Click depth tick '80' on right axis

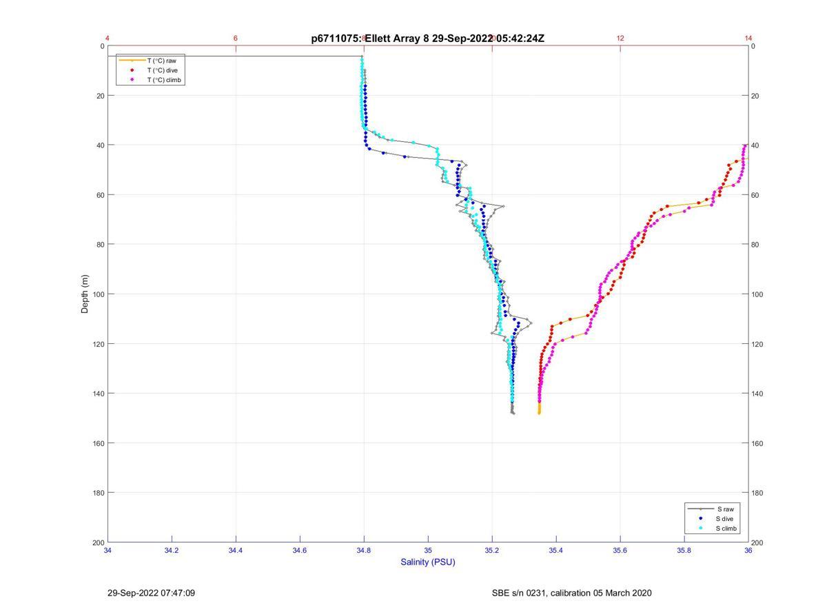pos(756,245)
